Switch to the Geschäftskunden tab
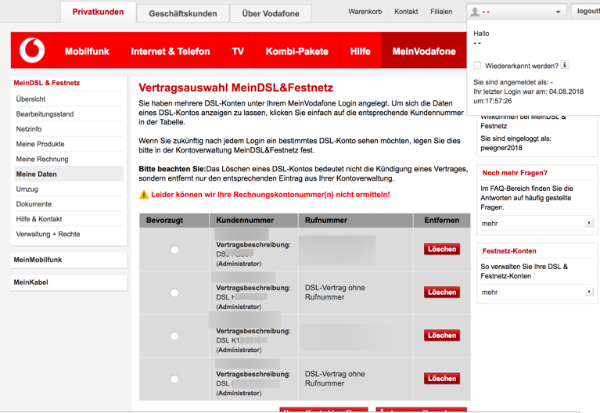Image resolution: width=600 pixels, height=413 pixels. click(183, 13)
